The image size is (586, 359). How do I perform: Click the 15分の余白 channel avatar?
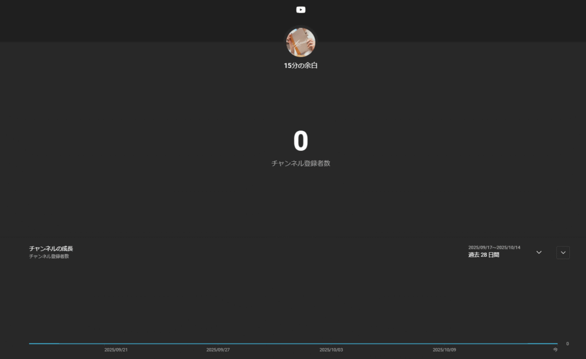[x=300, y=42]
